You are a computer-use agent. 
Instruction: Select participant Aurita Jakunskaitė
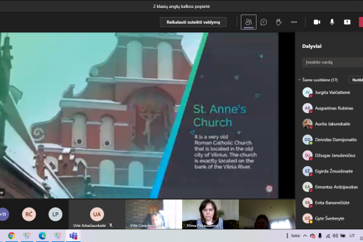[332, 124]
